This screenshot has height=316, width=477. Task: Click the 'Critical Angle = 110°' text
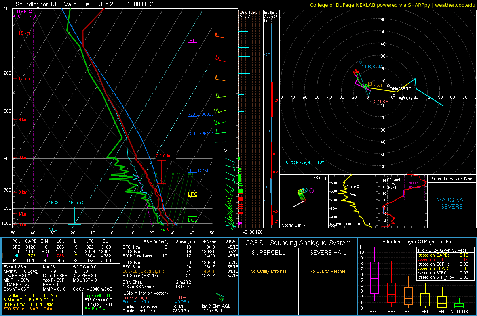[305, 162]
